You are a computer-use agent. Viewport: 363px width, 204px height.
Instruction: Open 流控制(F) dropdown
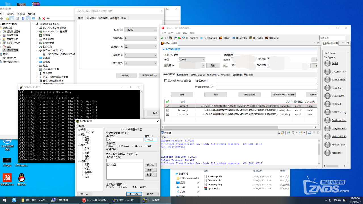pos(140,63)
